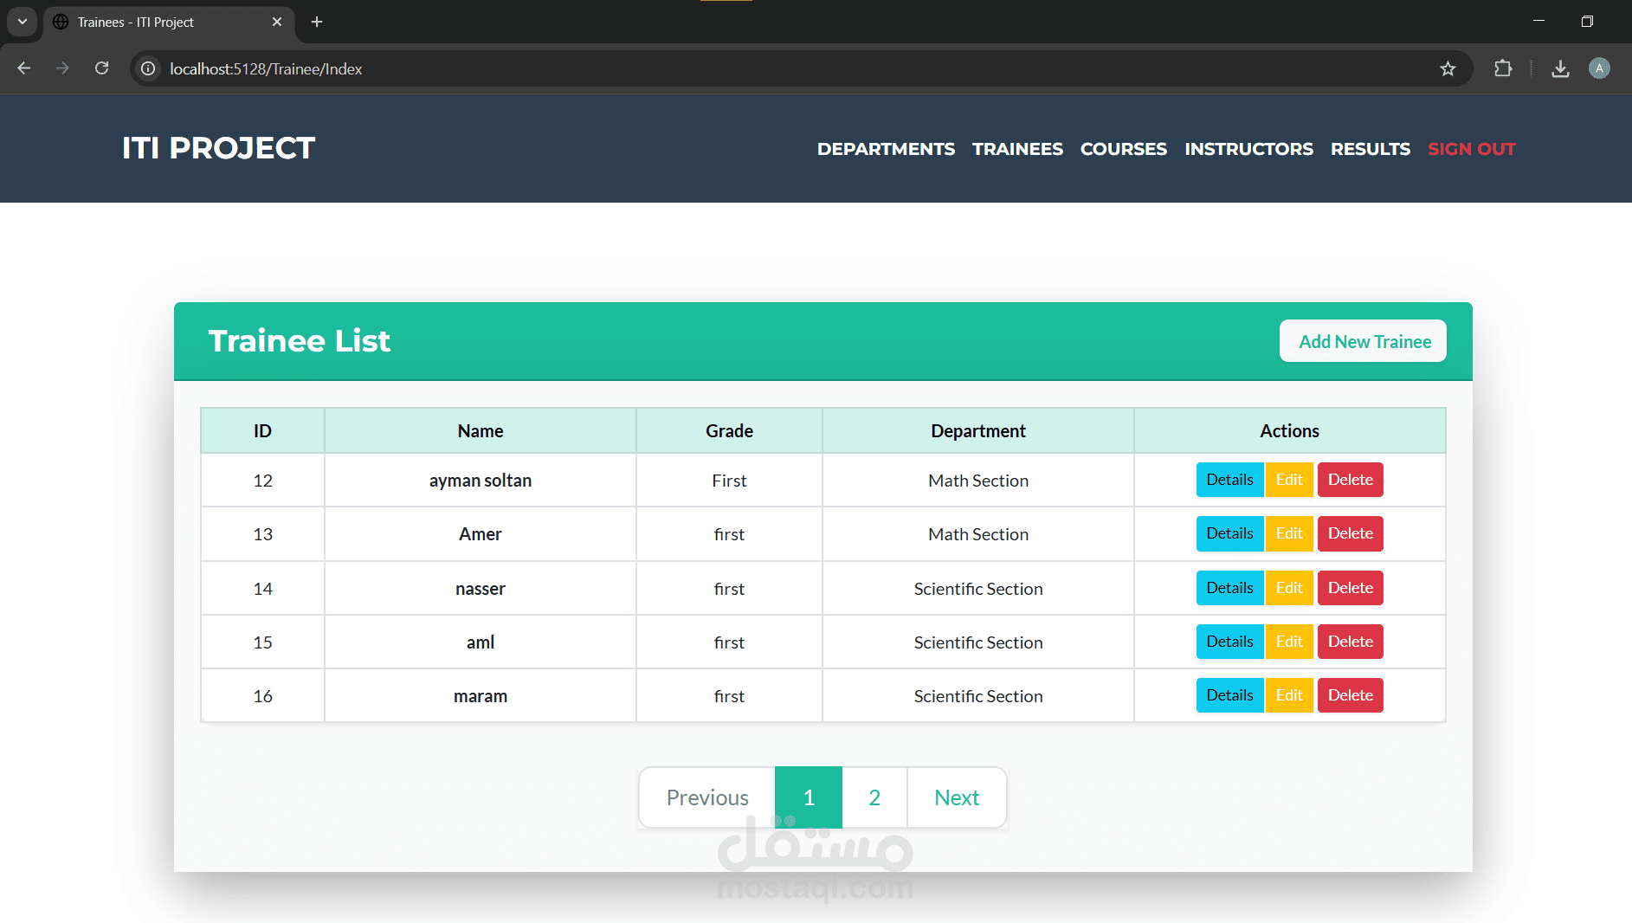
Task: Edit trainee aml
Action: point(1289,642)
